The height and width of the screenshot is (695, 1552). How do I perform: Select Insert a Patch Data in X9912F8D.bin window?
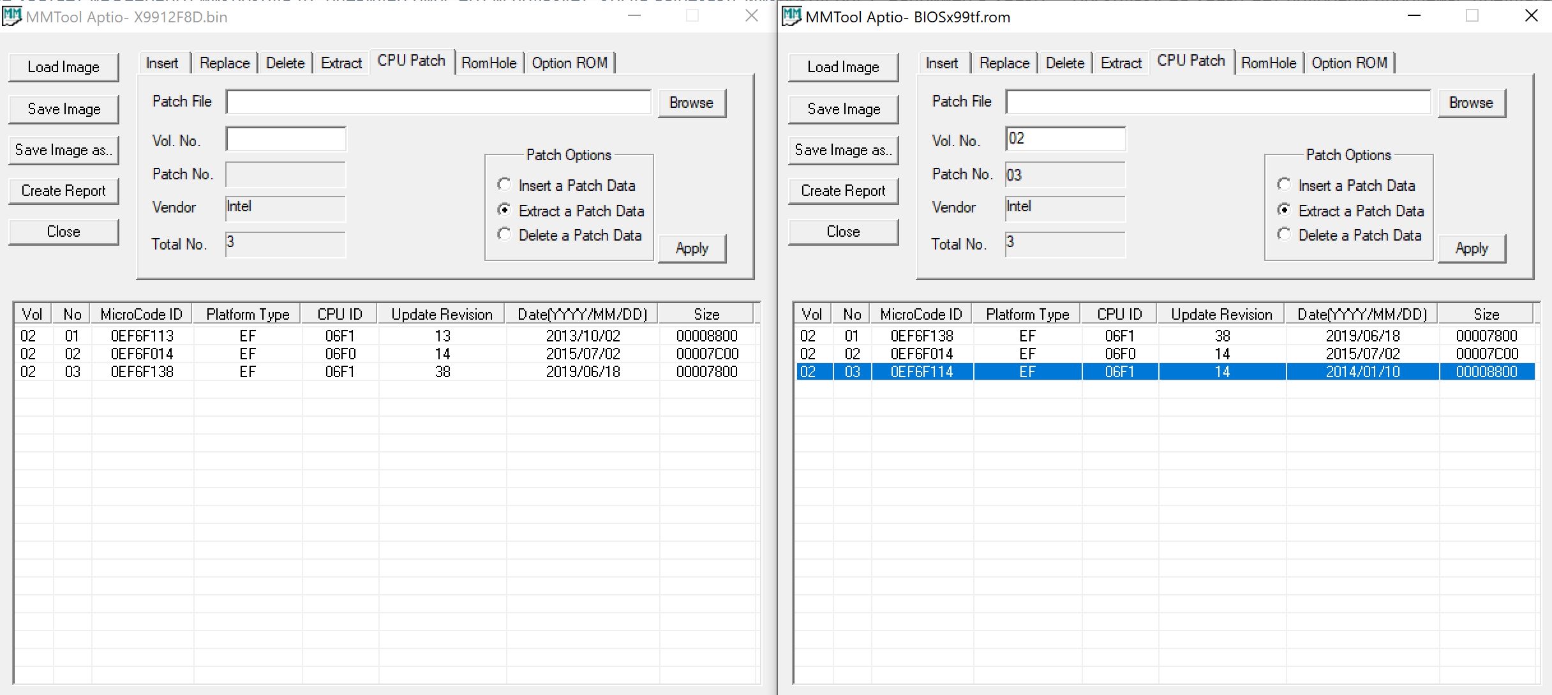click(504, 185)
